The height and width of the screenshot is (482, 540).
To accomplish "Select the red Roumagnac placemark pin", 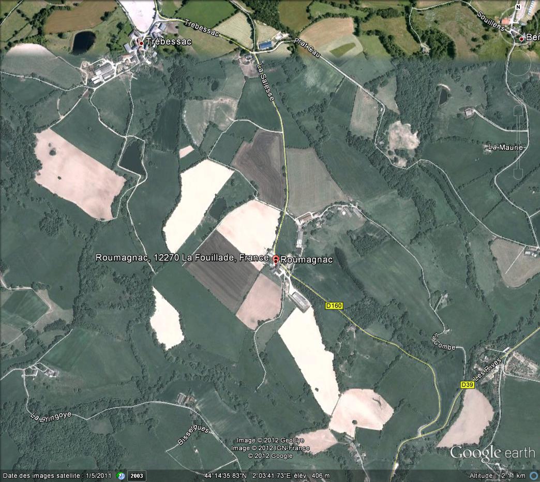I will coord(276,259).
